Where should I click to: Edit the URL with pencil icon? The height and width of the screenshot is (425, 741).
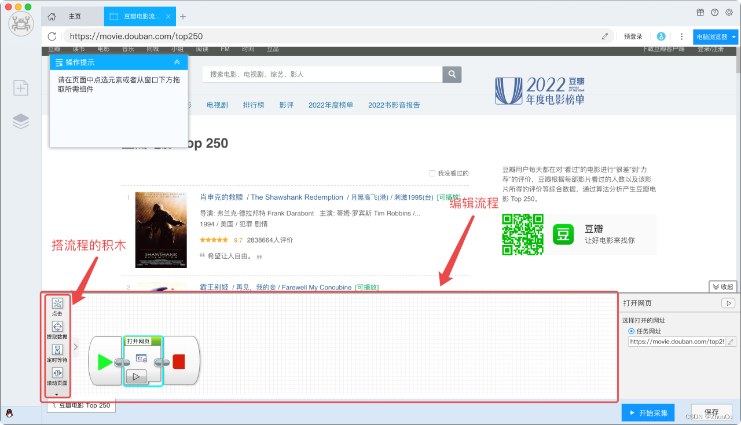pos(605,36)
